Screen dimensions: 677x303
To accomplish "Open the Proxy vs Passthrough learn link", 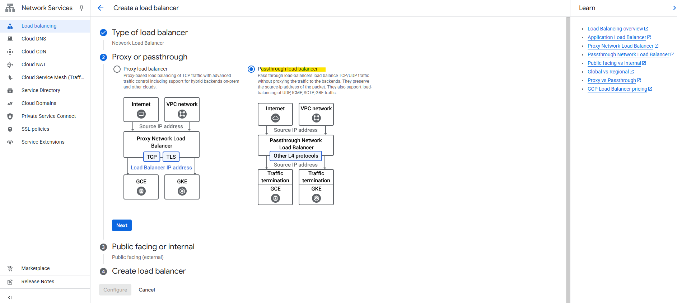I will [x=612, y=80].
